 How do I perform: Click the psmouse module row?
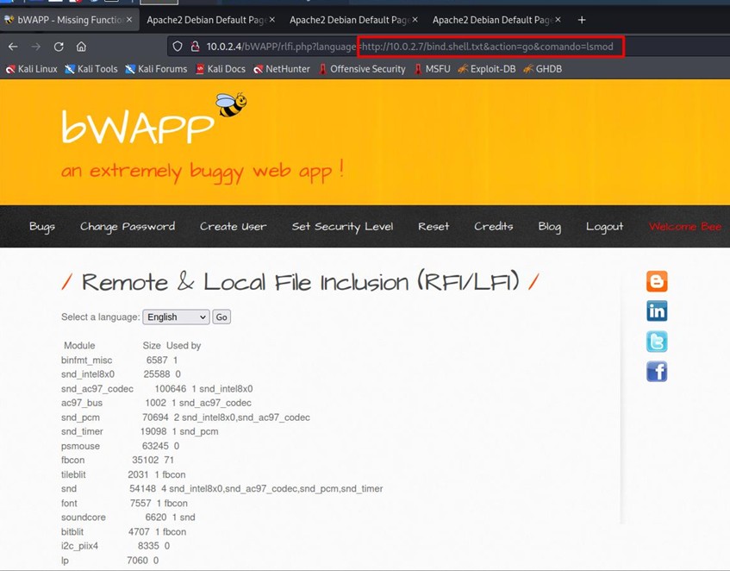click(120, 446)
